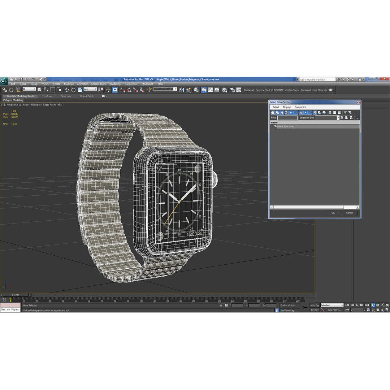Viewport: 390px width, 390px height.
Task: Switch to the Freeform ribbon tab
Action: tap(47, 96)
